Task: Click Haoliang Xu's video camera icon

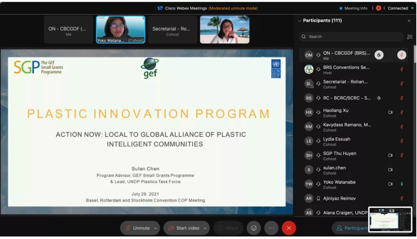Action: pos(390,112)
